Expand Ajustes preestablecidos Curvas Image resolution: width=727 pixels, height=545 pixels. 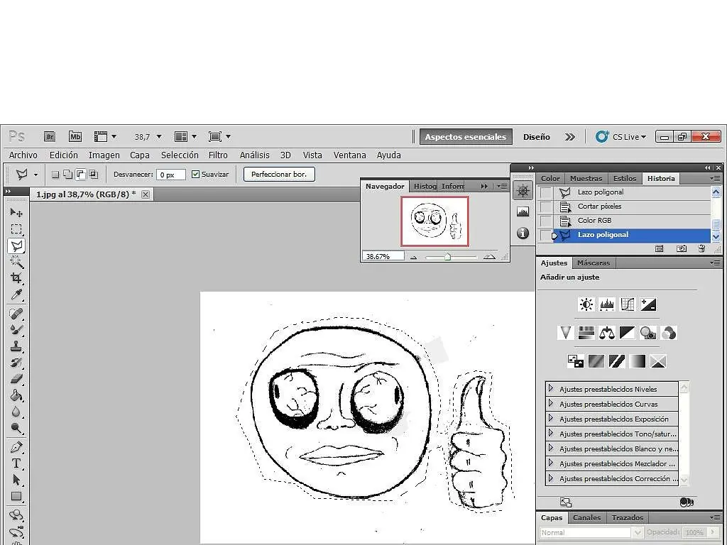click(551, 403)
